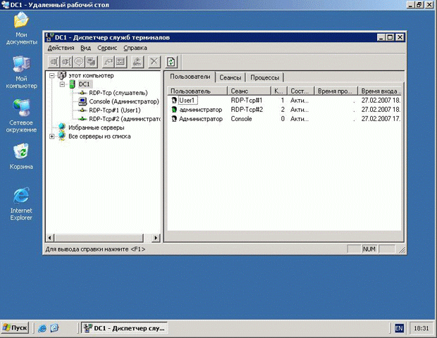Click the 18:31 clock in taskbar
The height and width of the screenshot is (338, 437).
coord(421,328)
